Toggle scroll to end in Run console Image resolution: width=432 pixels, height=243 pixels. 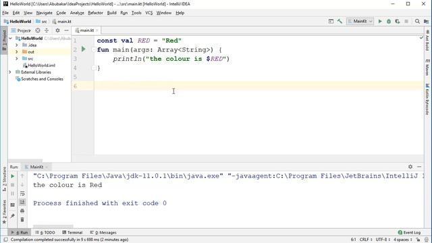(x=22, y=202)
